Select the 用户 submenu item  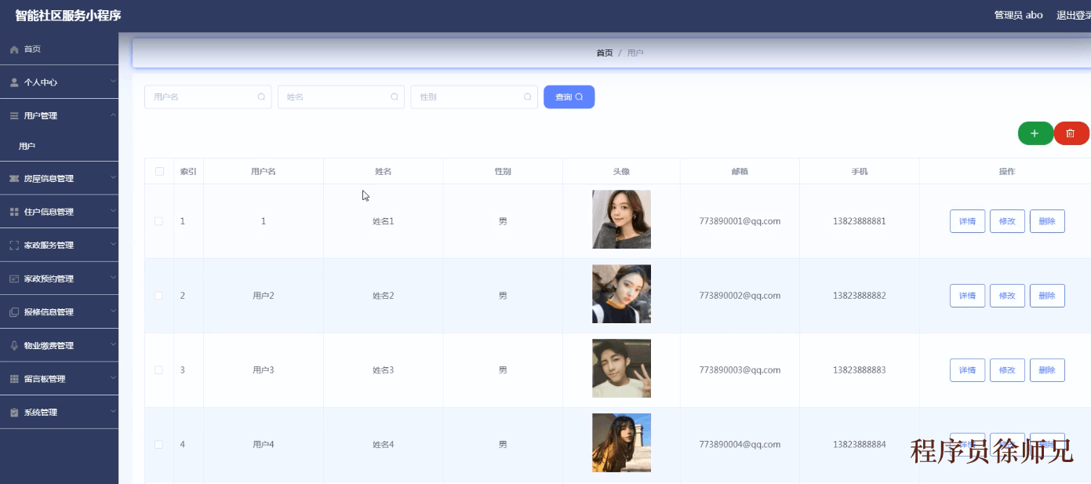click(x=59, y=147)
